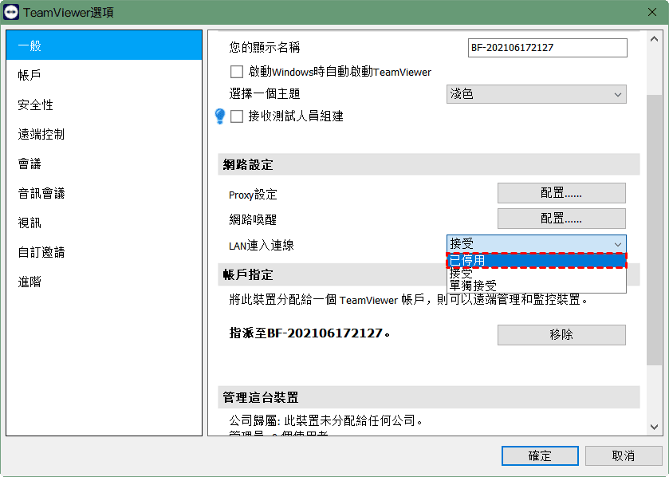Confirm settings with 確定 button
This screenshot has height=477, width=669.
[x=540, y=455]
